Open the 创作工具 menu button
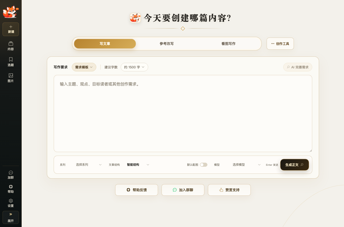 pyautogui.click(x=280, y=44)
